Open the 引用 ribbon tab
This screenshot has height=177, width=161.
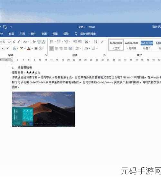click(22, 34)
